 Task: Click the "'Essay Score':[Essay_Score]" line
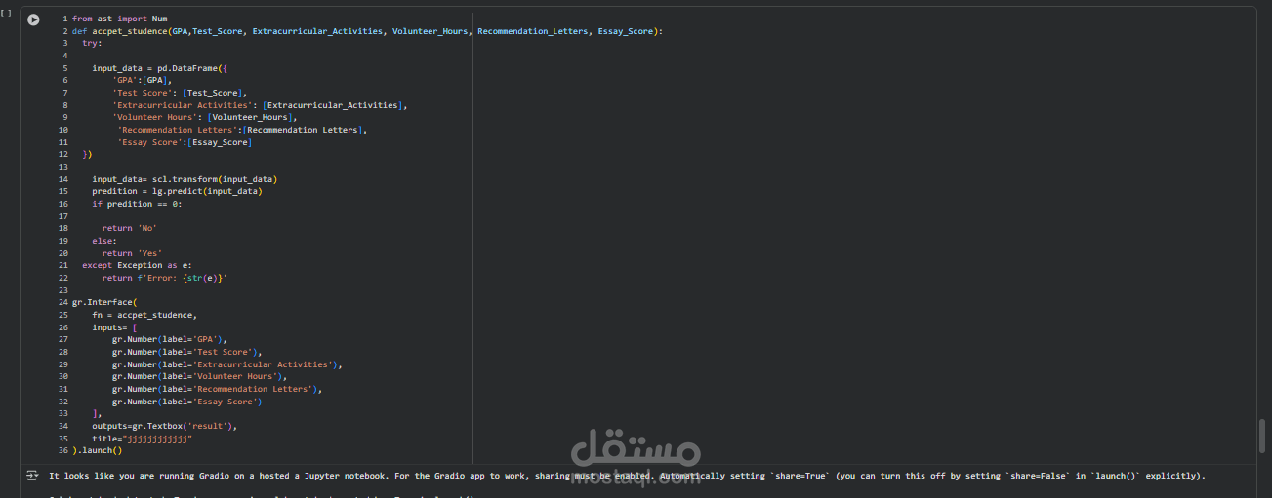point(185,142)
